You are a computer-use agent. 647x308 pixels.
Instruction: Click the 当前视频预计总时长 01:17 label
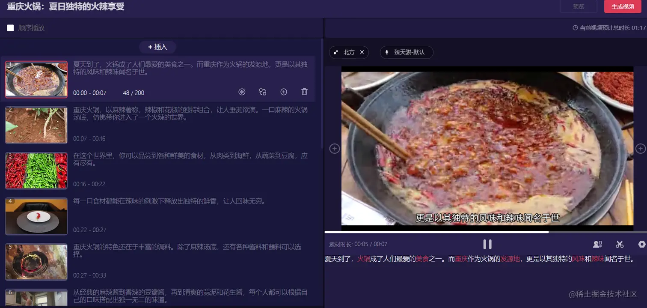612,28
